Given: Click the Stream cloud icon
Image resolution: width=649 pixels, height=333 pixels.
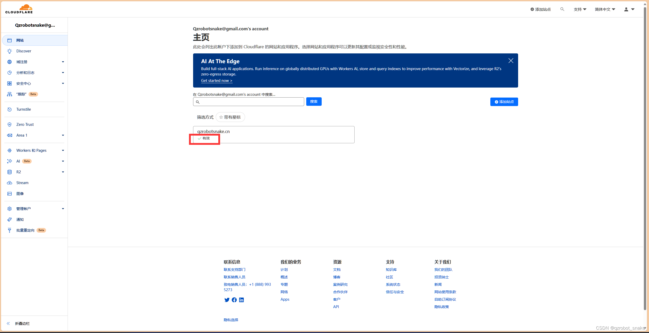Looking at the screenshot, I should click(10, 183).
